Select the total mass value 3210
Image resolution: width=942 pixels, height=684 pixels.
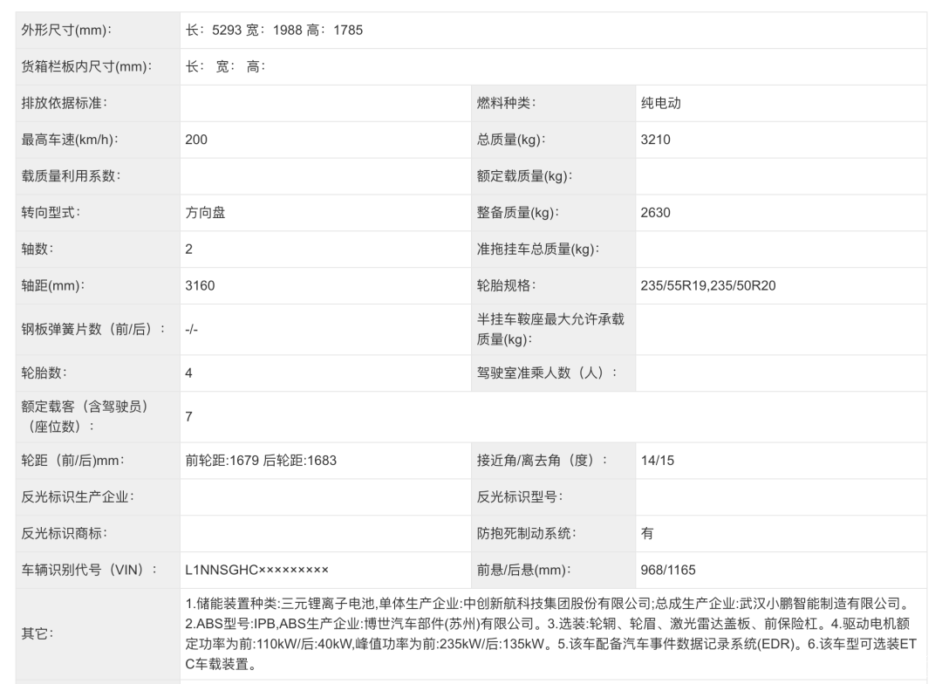coord(655,140)
